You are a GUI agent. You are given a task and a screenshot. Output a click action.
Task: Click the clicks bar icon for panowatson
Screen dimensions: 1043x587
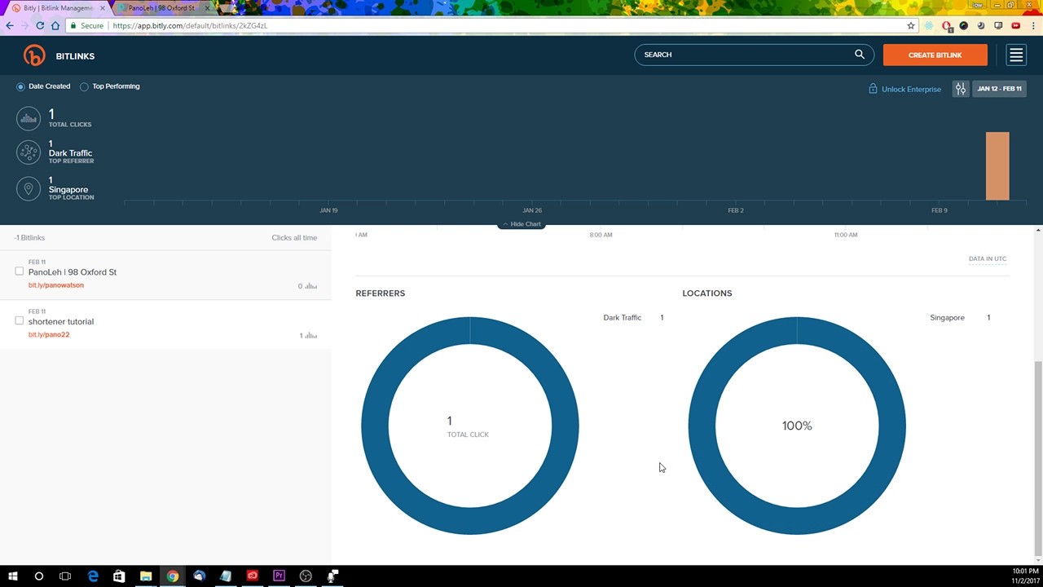310,286
